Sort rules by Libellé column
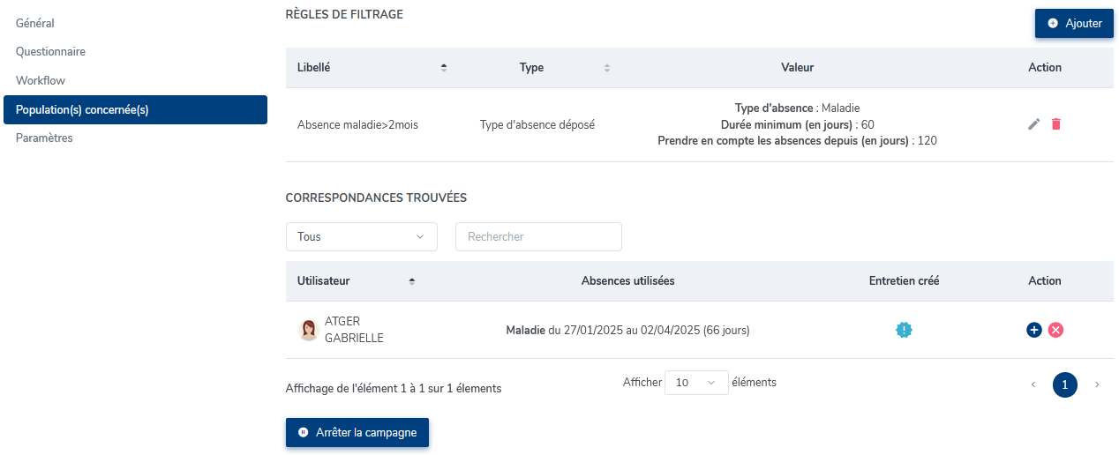The height and width of the screenshot is (455, 1119). [444, 68]
